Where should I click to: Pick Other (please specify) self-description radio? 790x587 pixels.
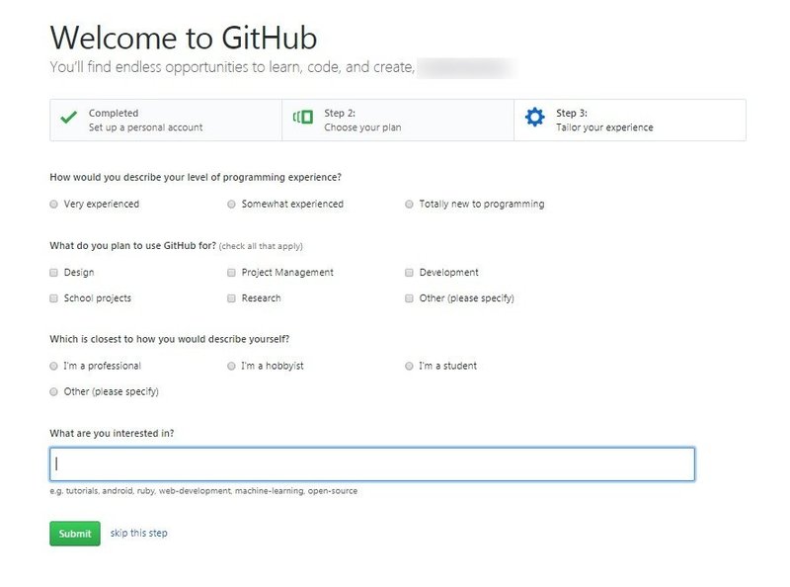coord(53,391)
